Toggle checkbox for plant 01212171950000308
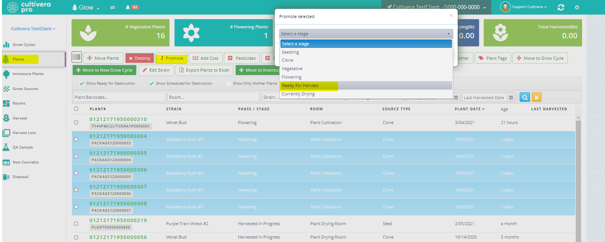 point(76,207)
